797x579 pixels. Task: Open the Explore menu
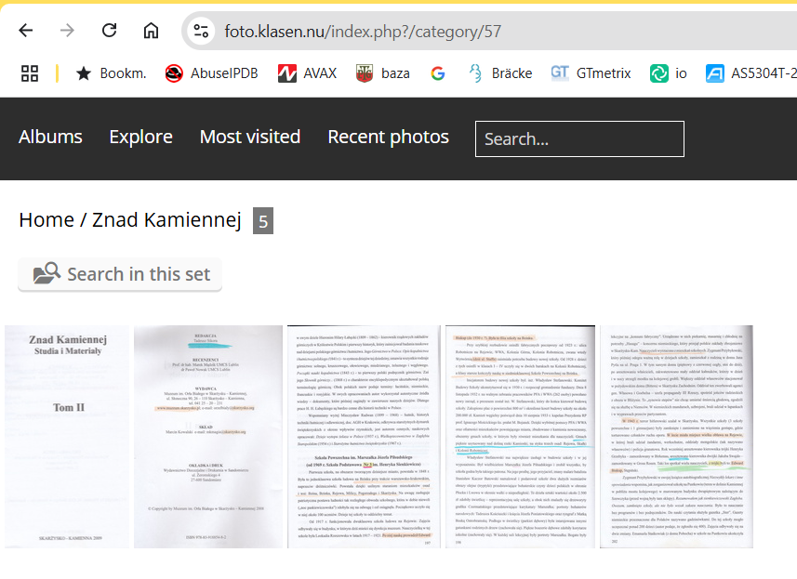tap(140, 138)
